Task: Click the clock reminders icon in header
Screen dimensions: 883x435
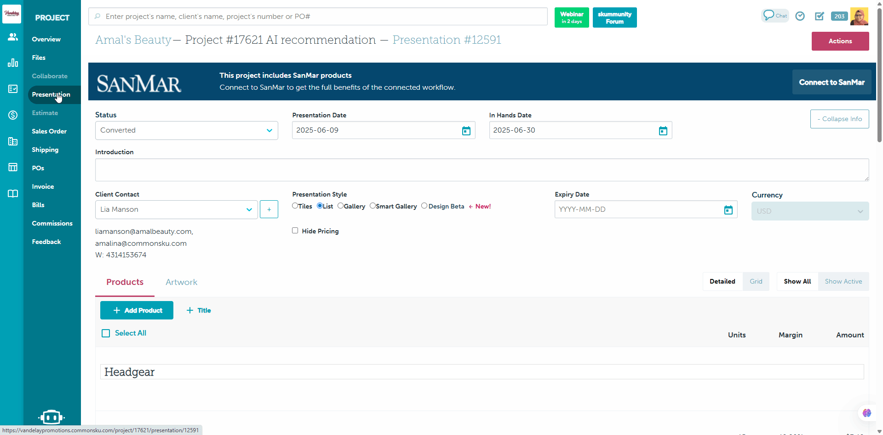Action: pyautogui.click(x=800, y=16)
